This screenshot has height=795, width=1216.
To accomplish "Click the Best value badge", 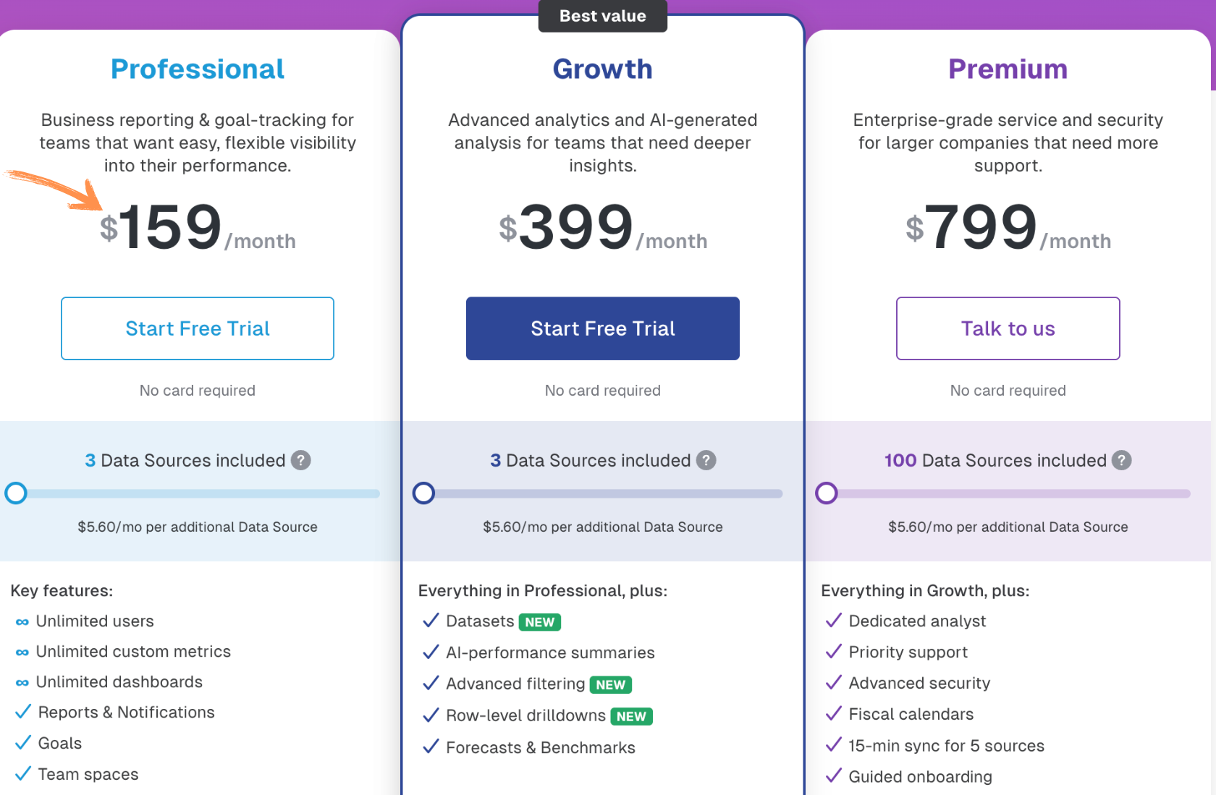I will point(603,16).
